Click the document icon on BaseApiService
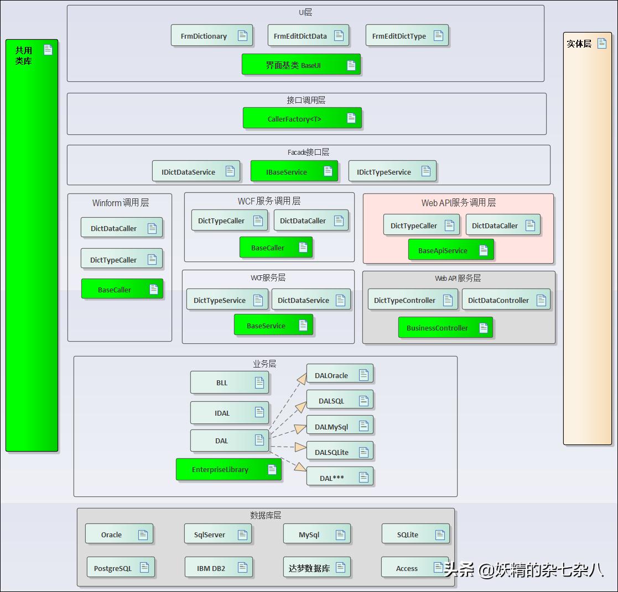Screen dimensions: 618x592 tap(482, 249)
